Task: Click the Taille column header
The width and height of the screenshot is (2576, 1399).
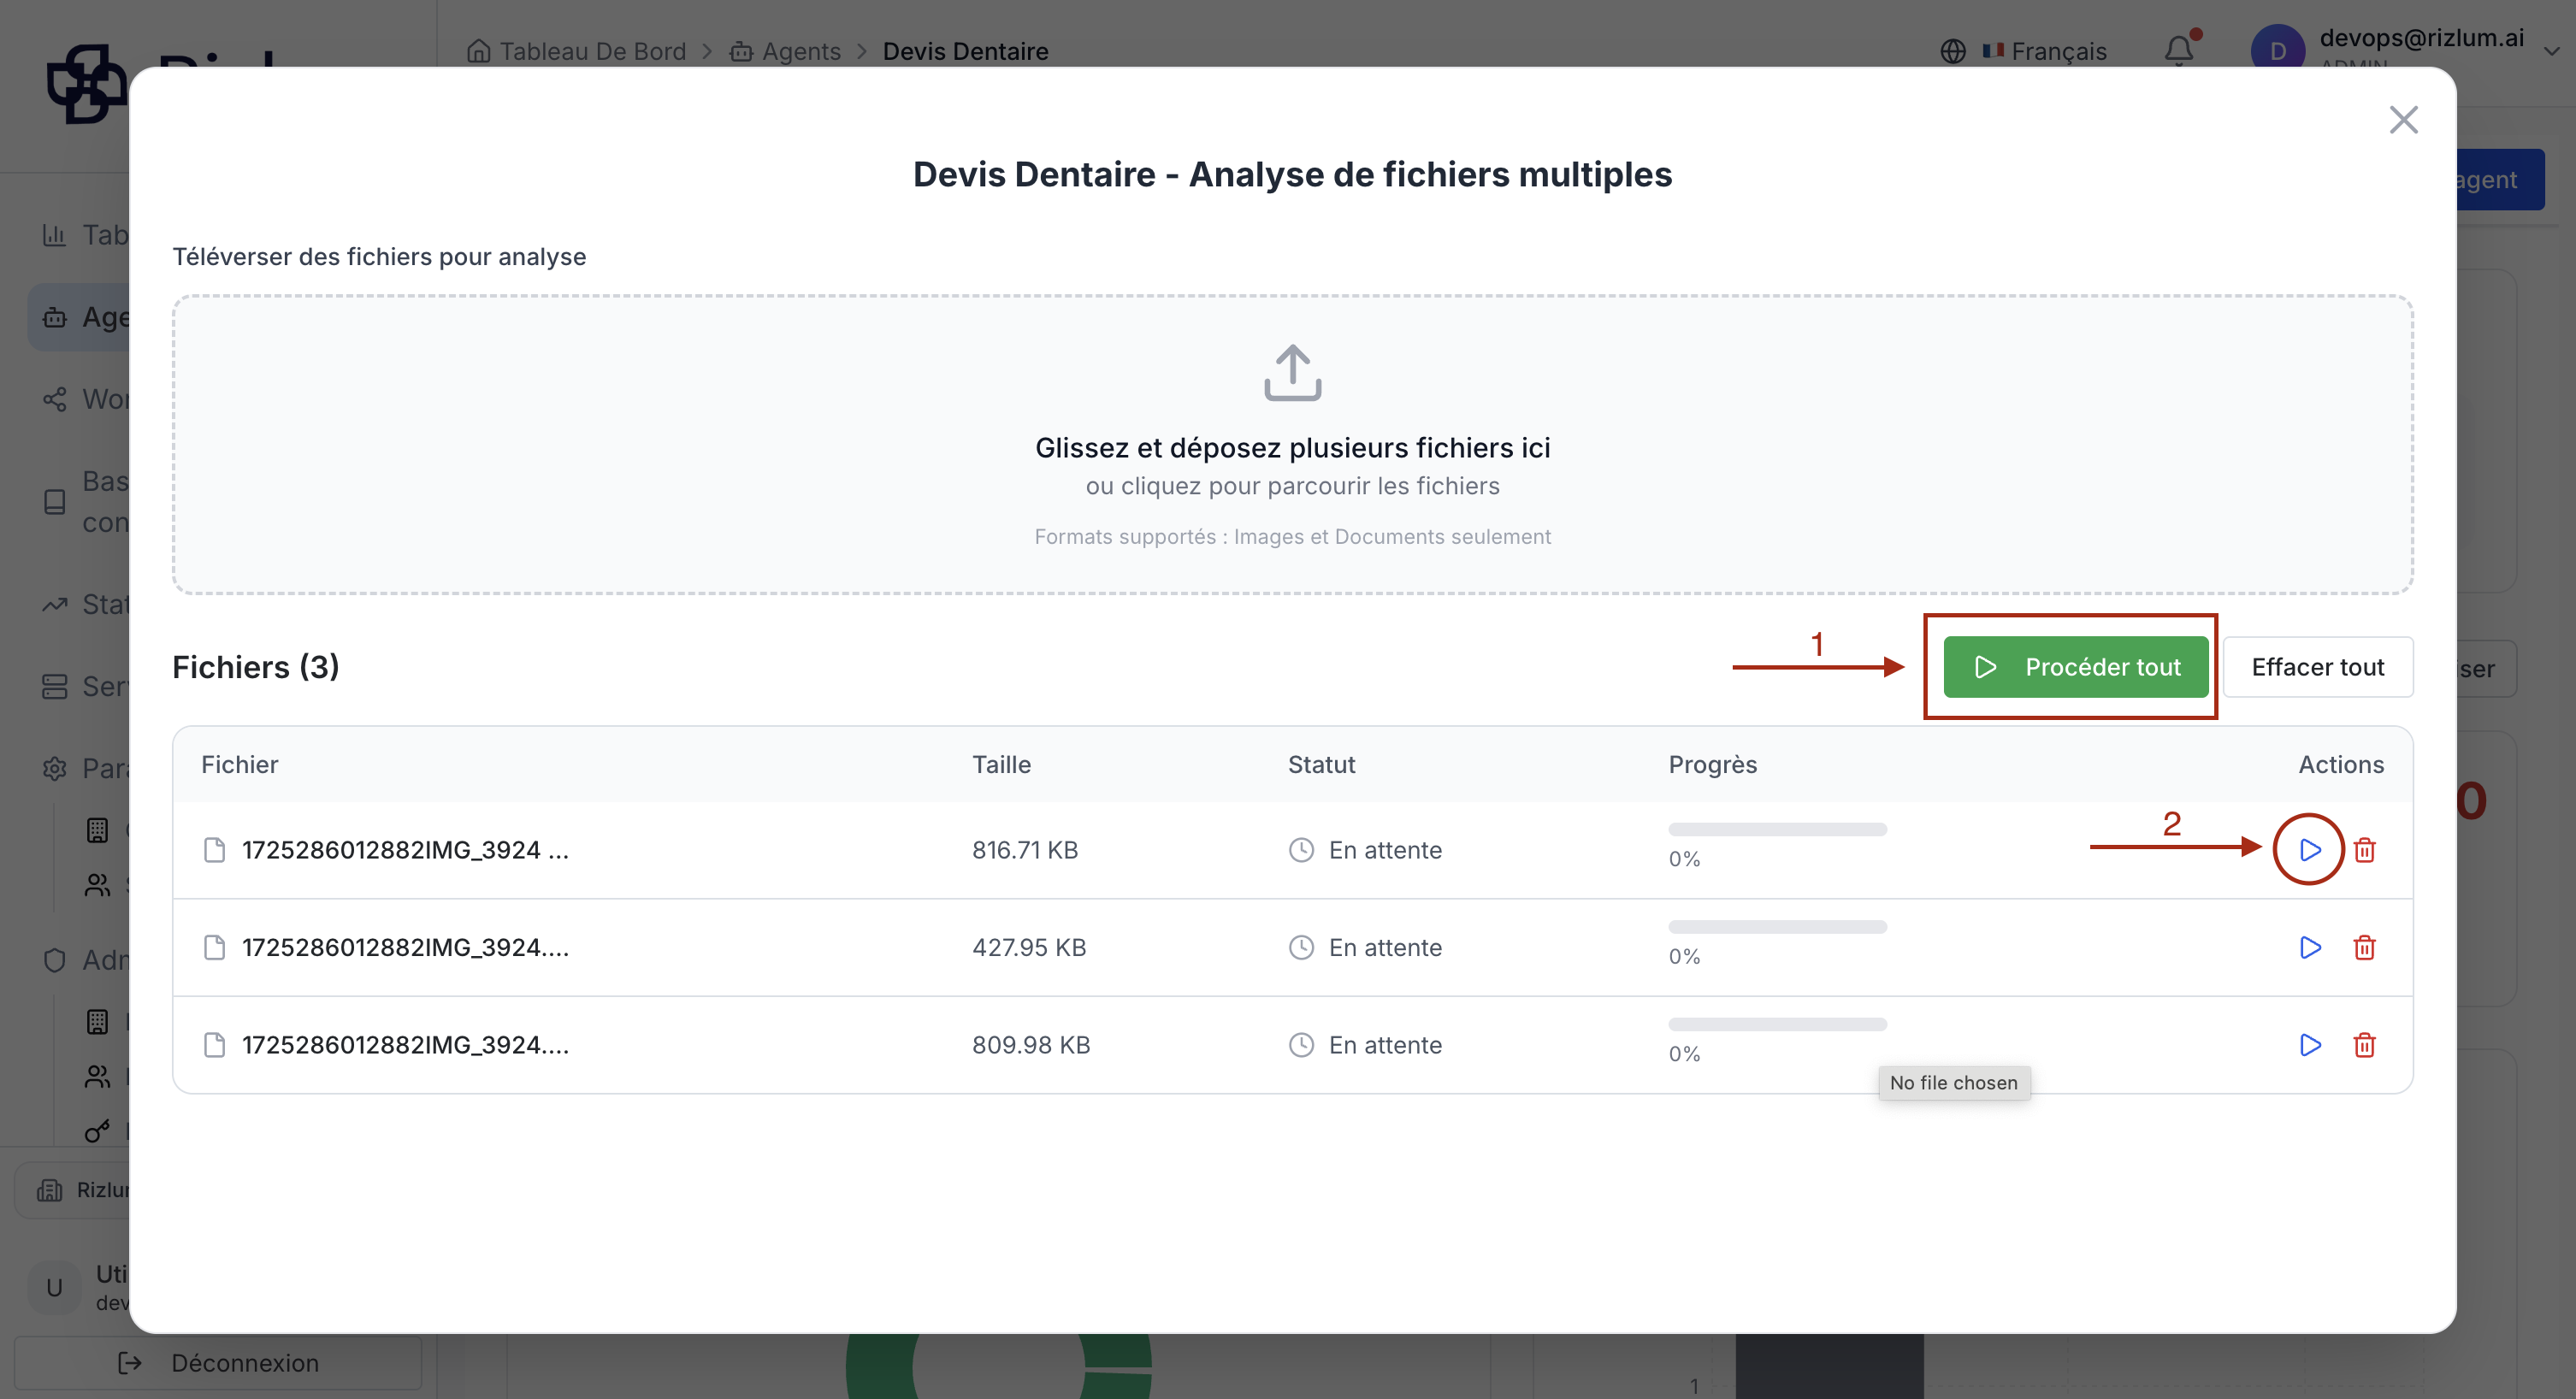Action: tap(1001, 765)
